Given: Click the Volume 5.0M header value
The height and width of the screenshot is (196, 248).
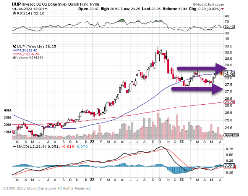Looking at the screenshot, I should [x=175, y=9].
